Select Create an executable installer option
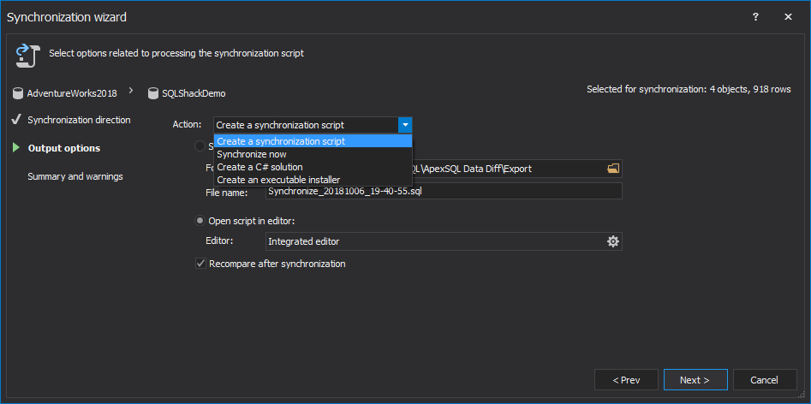 point(278,180)
